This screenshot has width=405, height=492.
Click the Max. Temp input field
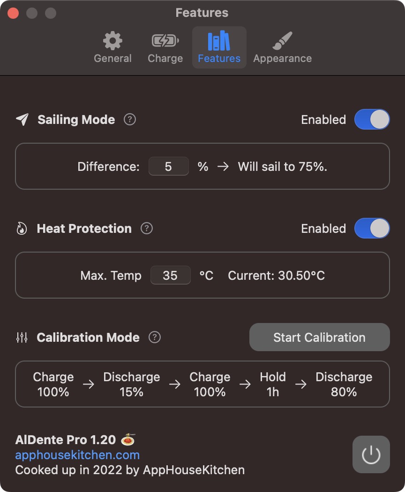point(170,276)
